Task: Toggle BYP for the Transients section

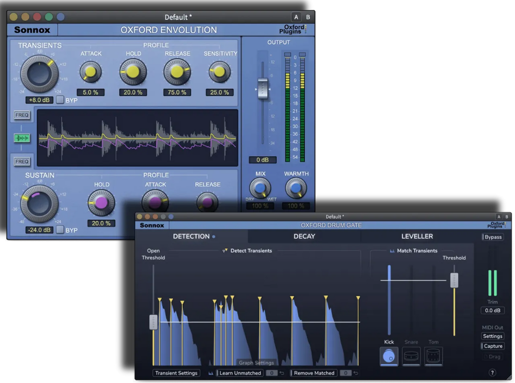Action: point(60,100)
